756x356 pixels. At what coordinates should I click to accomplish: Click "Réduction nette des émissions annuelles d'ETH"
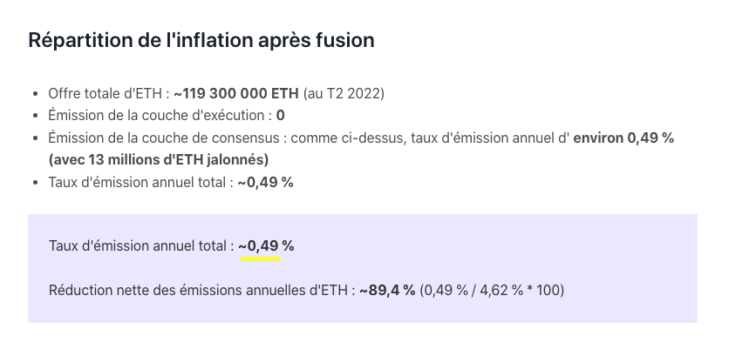(x=200, y=290)
